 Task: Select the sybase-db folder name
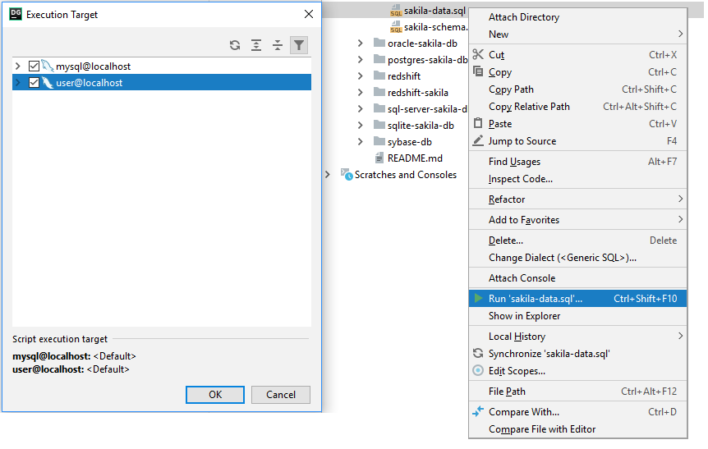click(x=410, y=142)
